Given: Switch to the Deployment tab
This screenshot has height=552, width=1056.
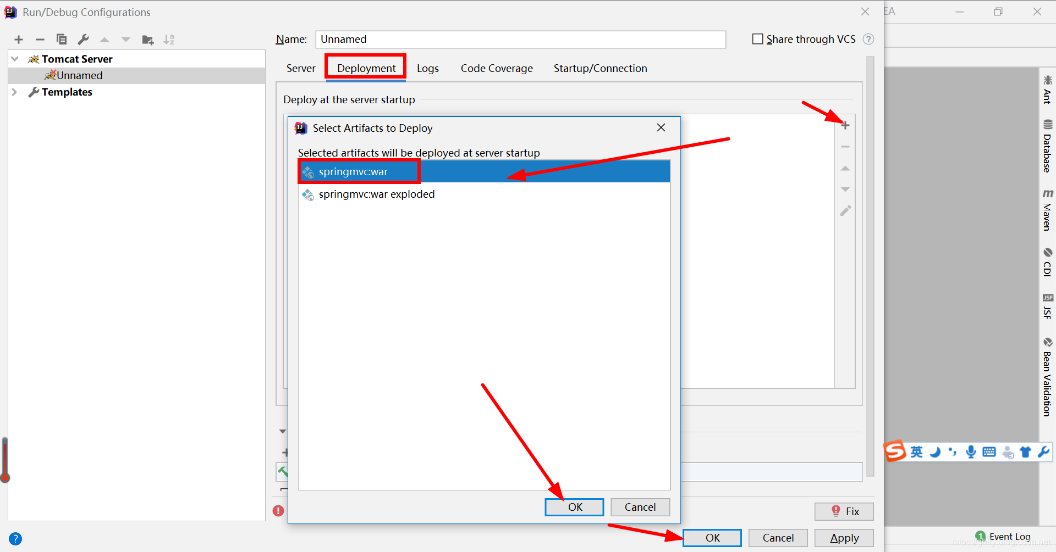Looking at the screenshot, I should click(366, 68).
